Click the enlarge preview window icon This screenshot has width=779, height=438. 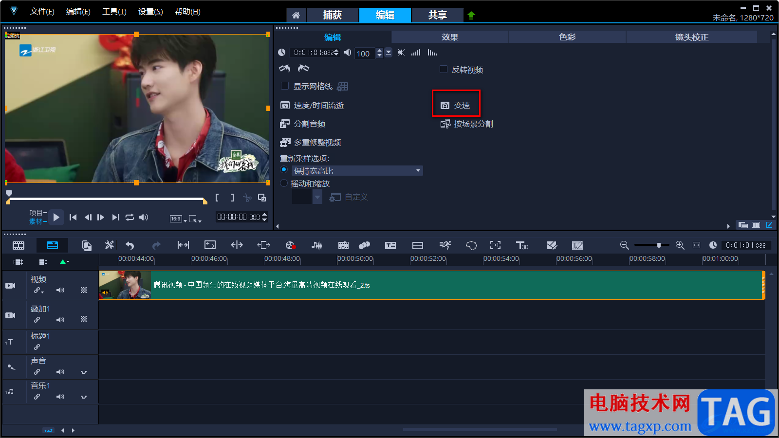point(262,198)
